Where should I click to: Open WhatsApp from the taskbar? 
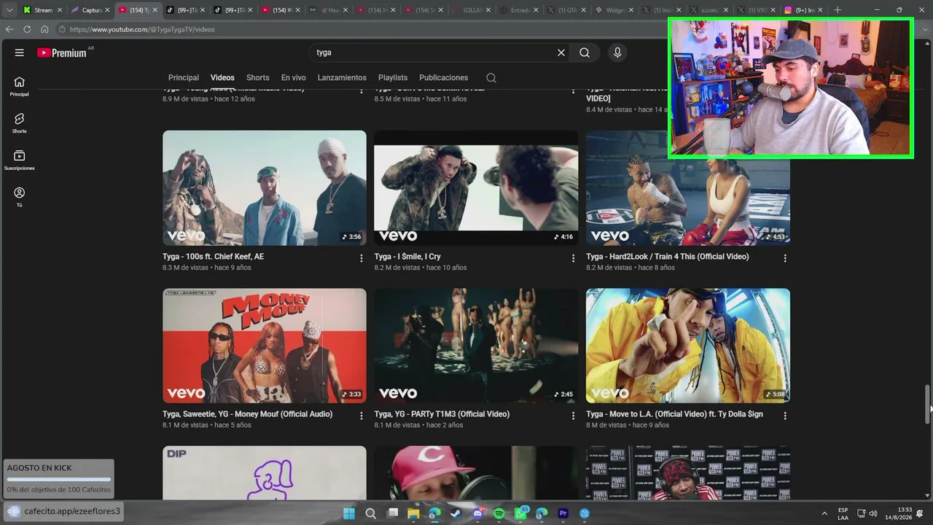(520, 513)
